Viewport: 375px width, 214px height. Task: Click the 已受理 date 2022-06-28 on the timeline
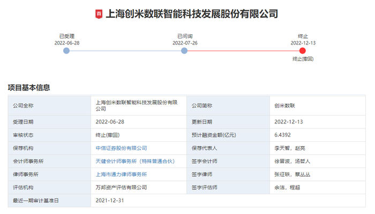coord(67,43)
